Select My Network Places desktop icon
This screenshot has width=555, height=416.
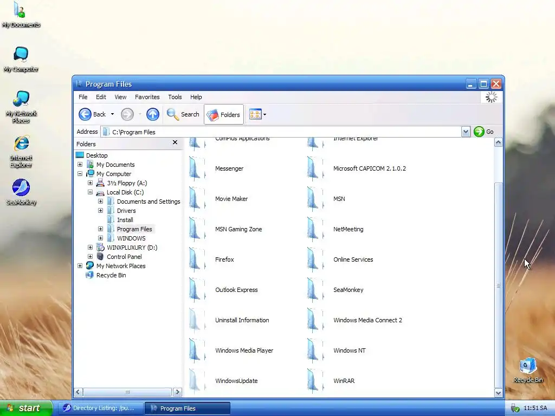pos(21,99)
